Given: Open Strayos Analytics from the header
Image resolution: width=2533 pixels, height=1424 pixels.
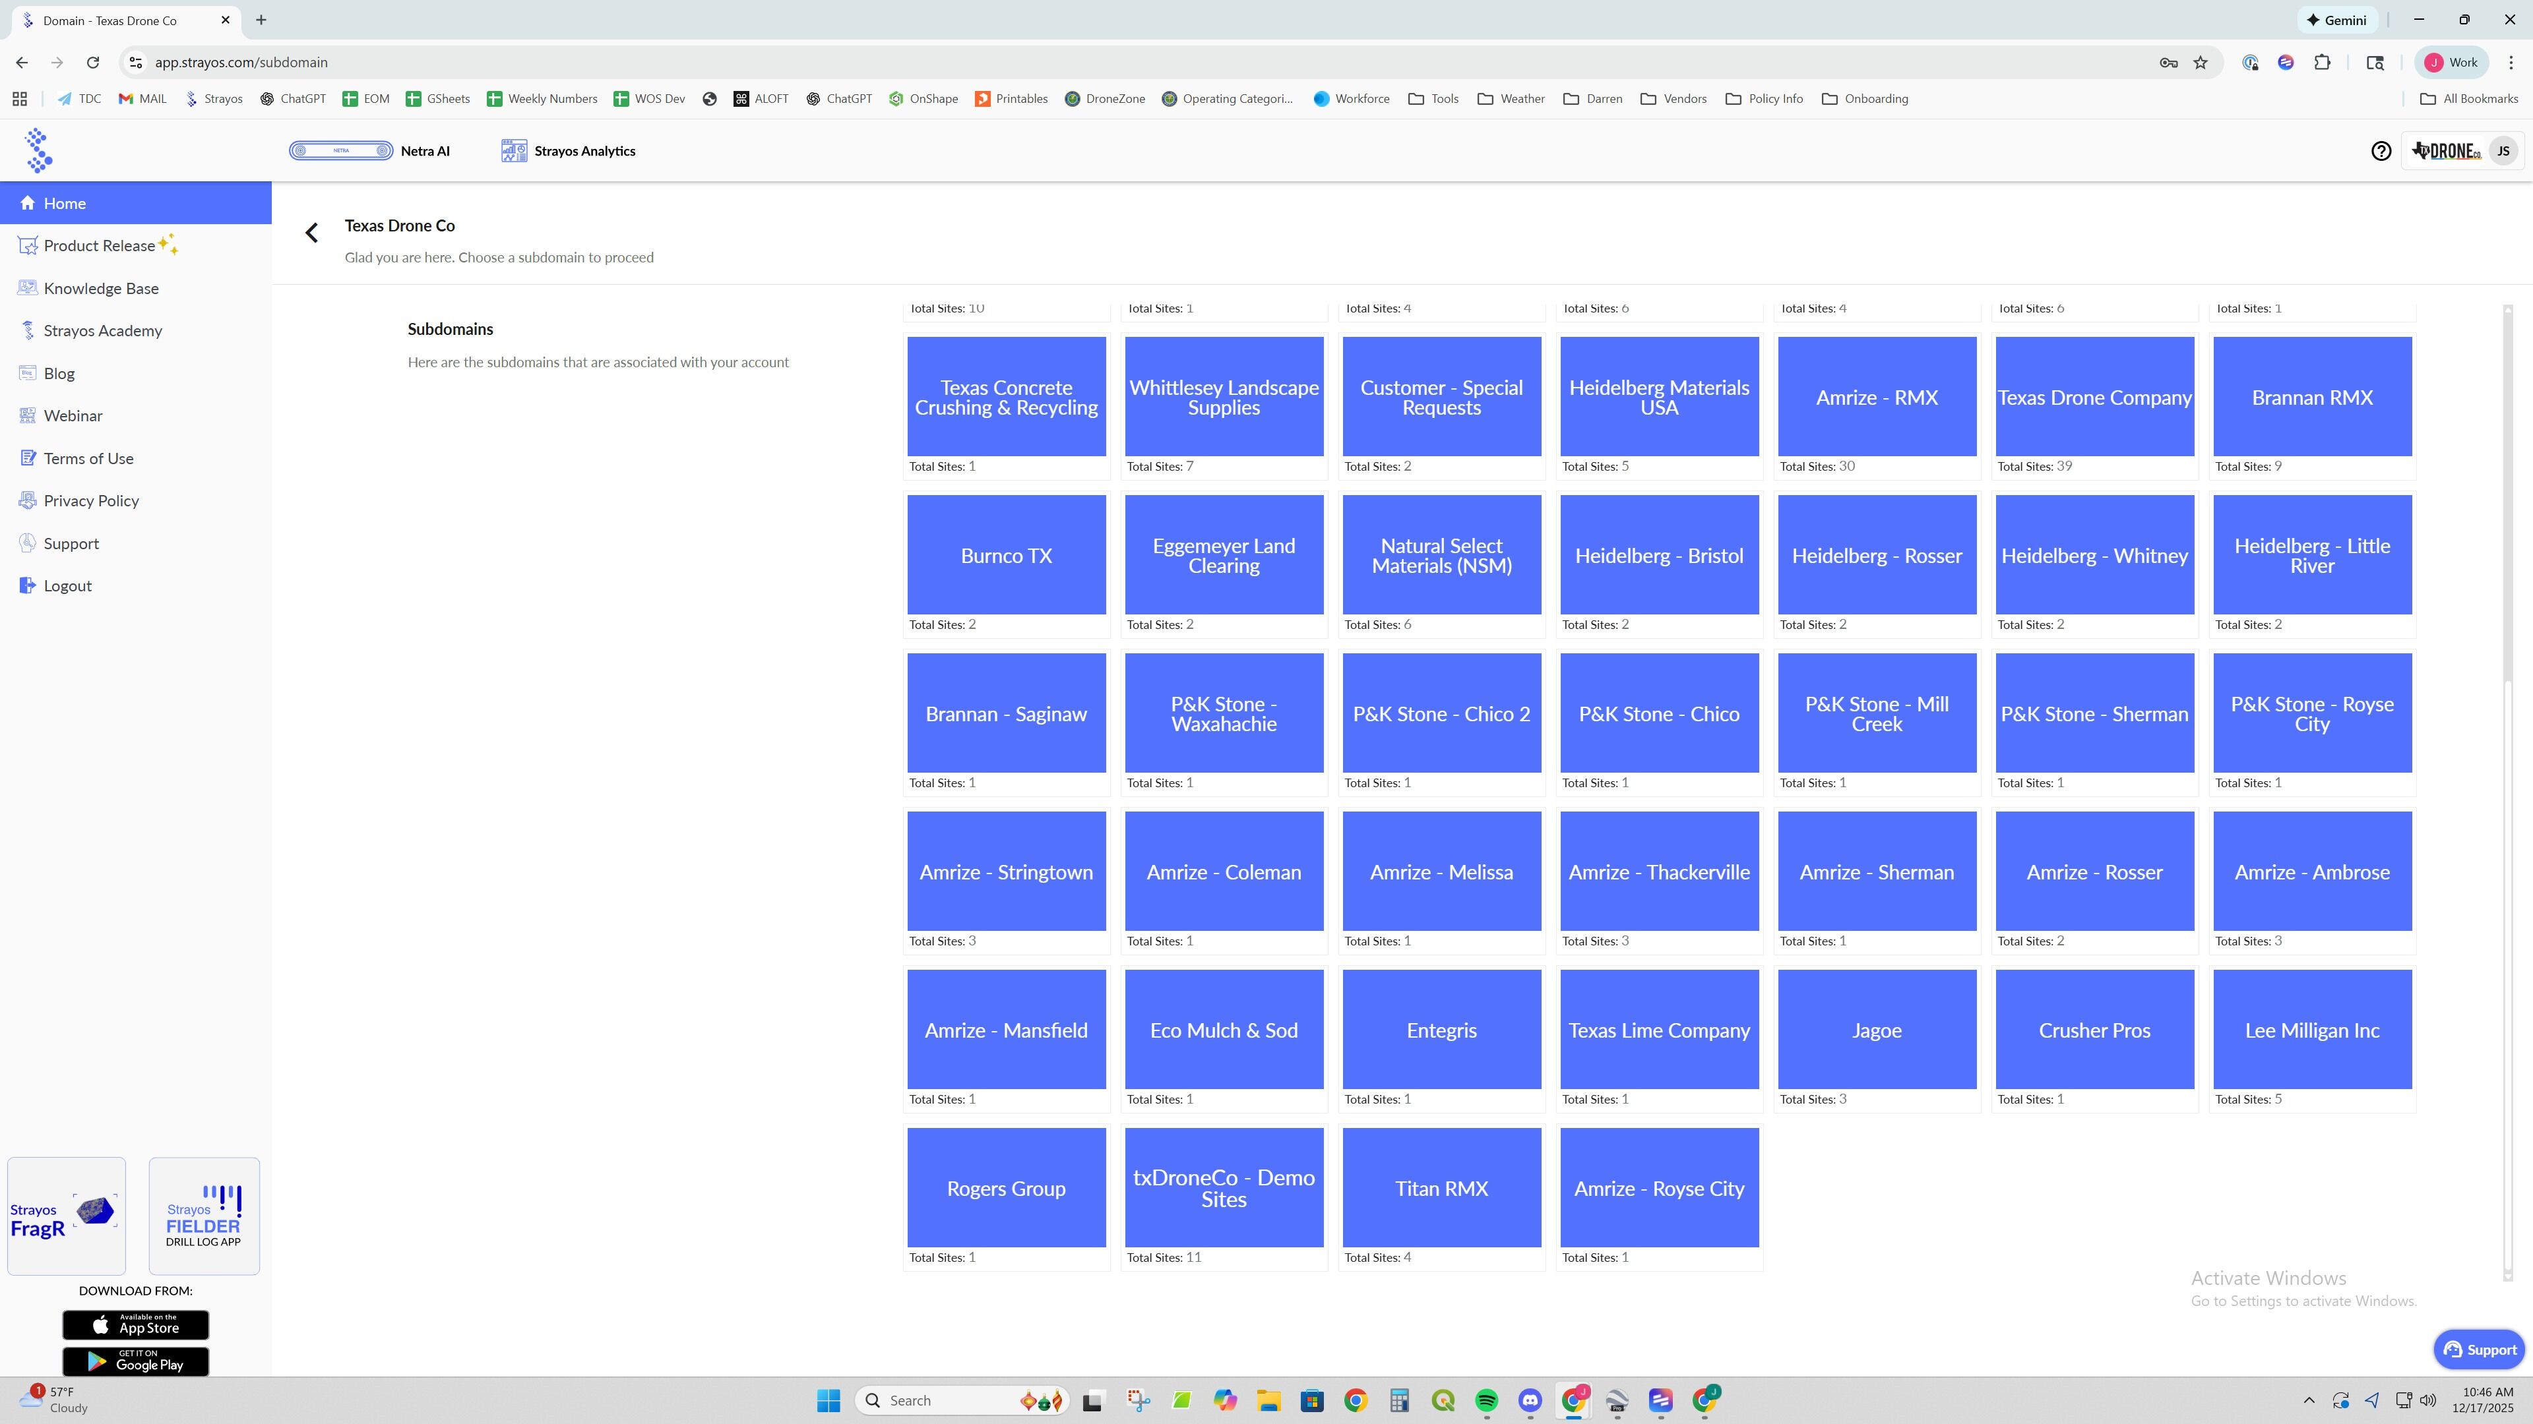Looking at the screenshot, I should point(569,150).
